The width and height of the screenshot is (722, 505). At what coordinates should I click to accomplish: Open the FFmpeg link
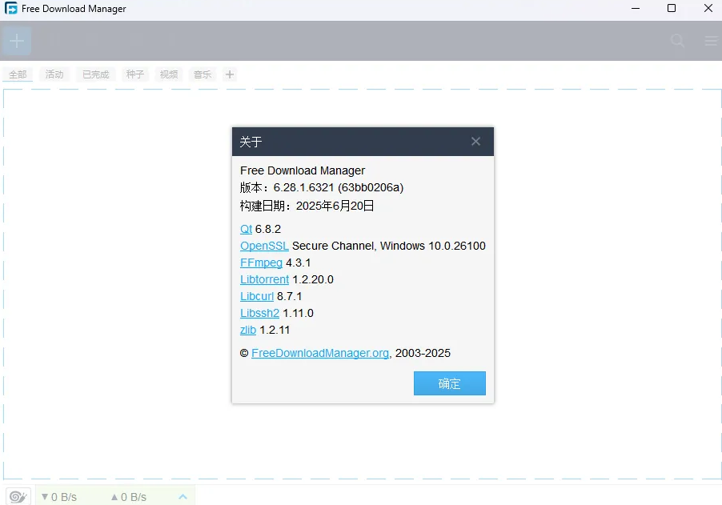[261, 263]
